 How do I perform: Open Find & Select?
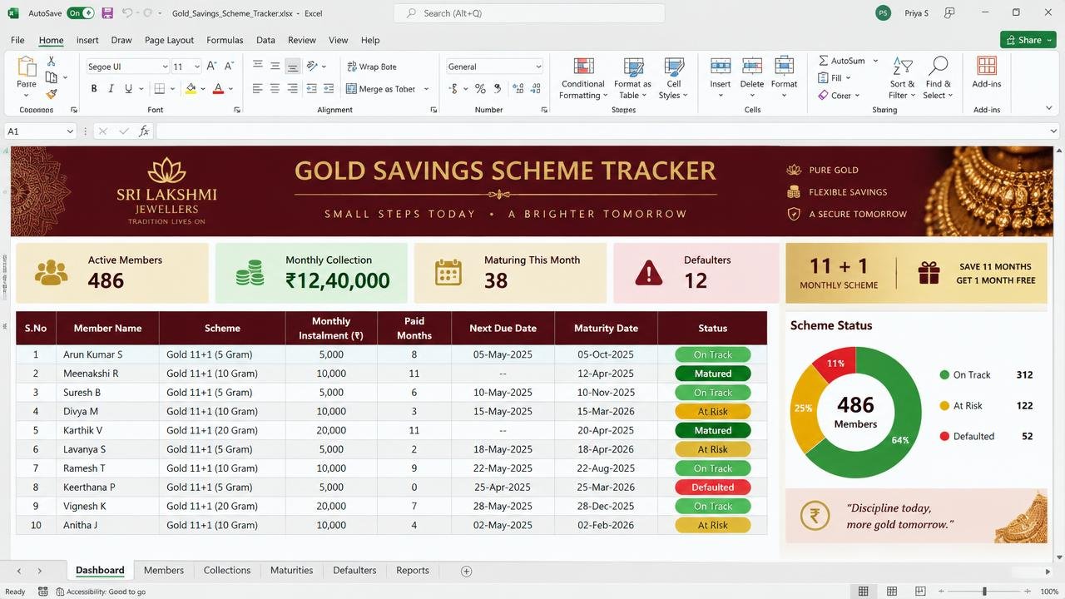[x=939, y=79]
